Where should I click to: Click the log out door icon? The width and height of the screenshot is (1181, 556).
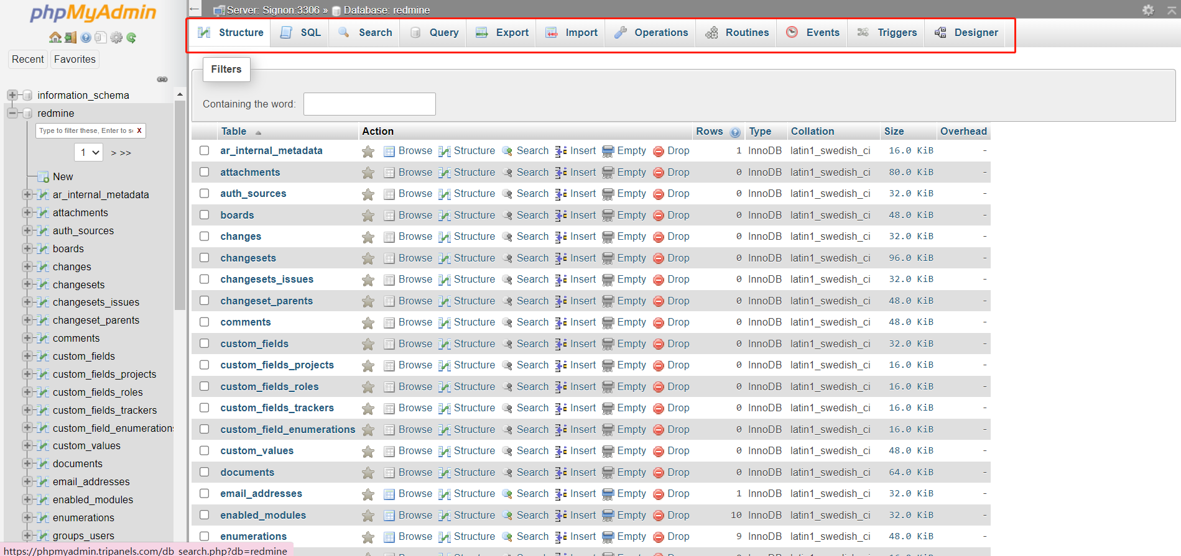(x=70, y=37)
